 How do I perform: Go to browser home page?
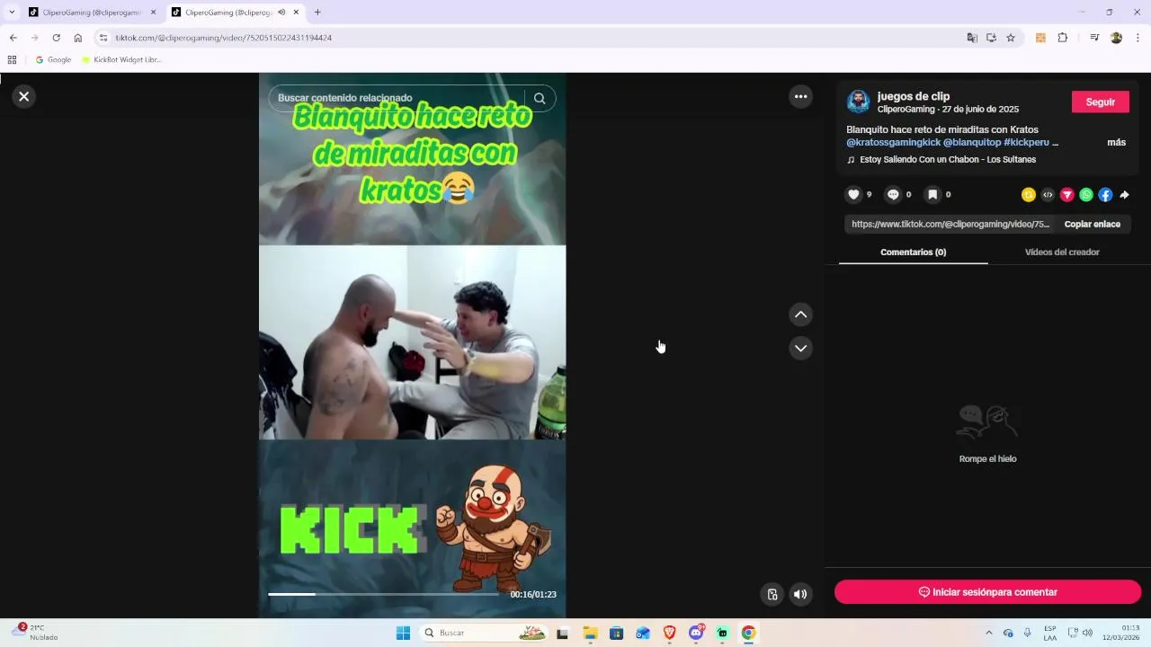pyautogui.click(x=78, y=38)
